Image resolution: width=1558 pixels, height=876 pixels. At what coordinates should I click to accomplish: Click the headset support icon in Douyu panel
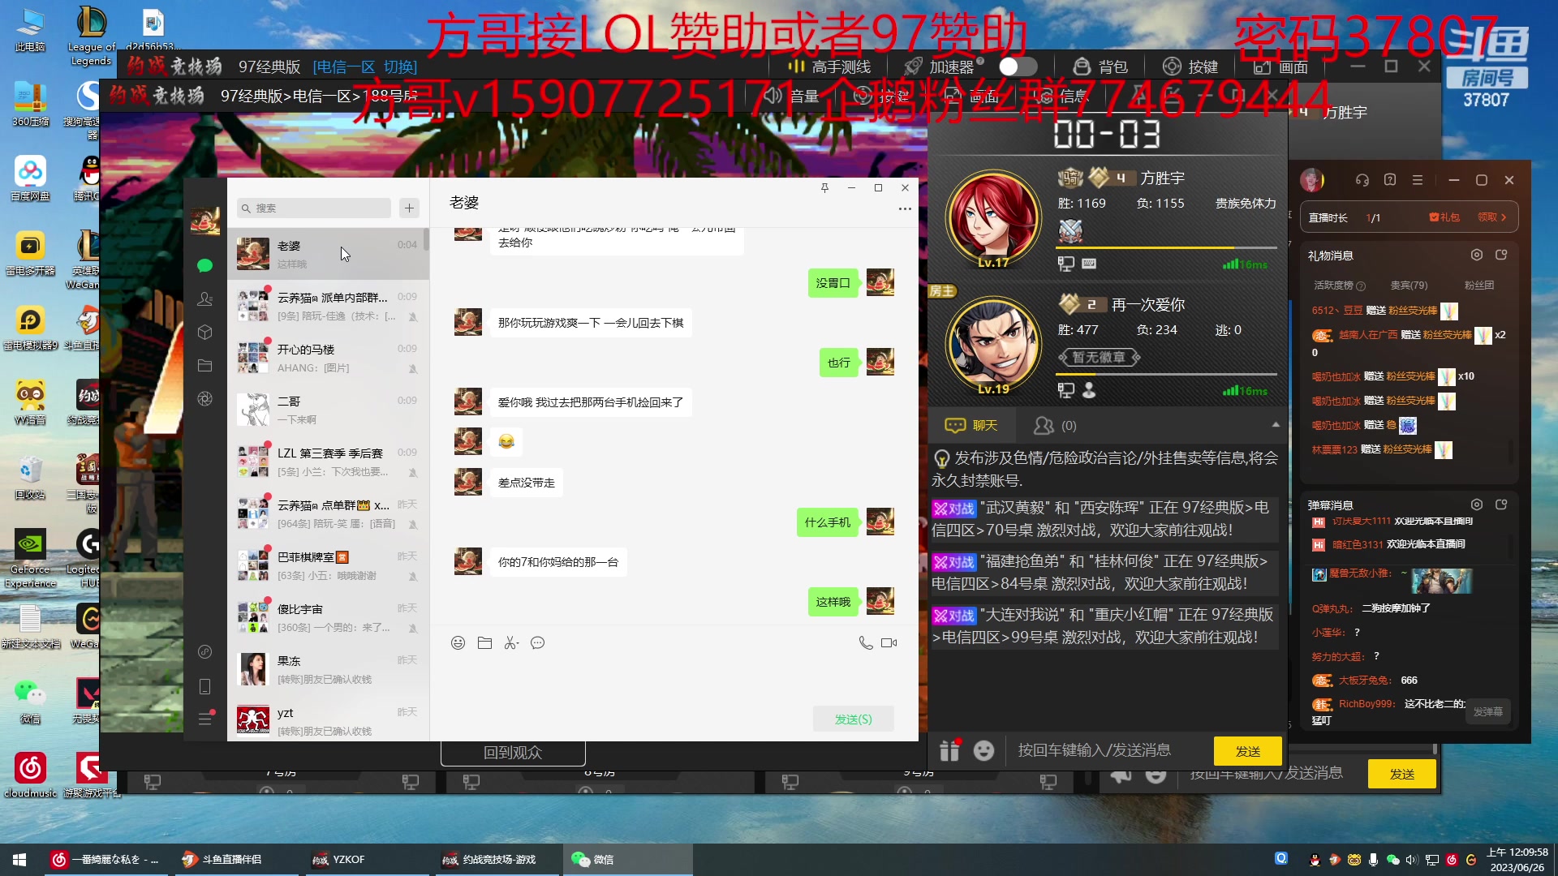[1362, 180]
